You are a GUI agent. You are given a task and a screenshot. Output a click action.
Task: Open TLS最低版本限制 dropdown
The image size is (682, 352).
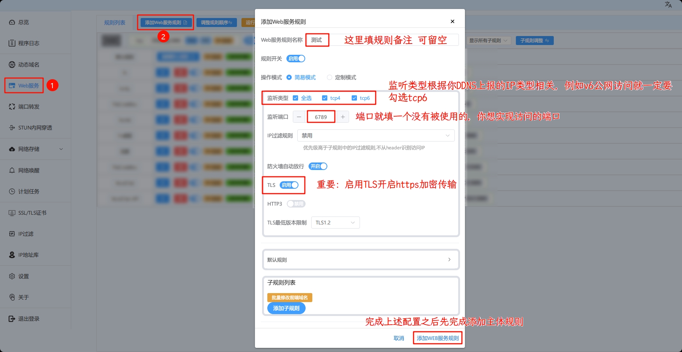coord(336,223)
